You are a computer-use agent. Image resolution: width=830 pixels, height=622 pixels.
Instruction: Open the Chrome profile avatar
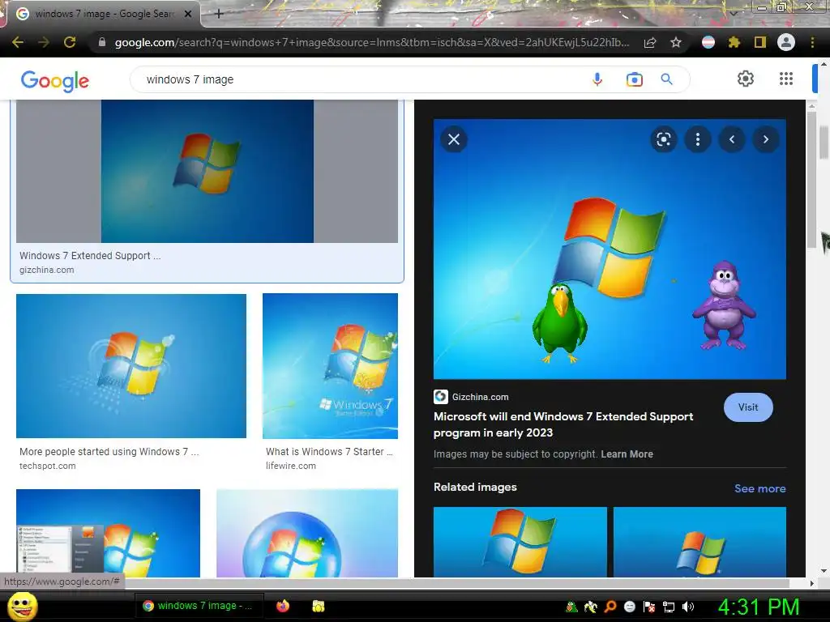click(x=786, y=42)
